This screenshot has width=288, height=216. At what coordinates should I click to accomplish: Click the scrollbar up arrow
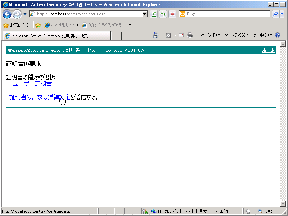[x=283, y=44]
